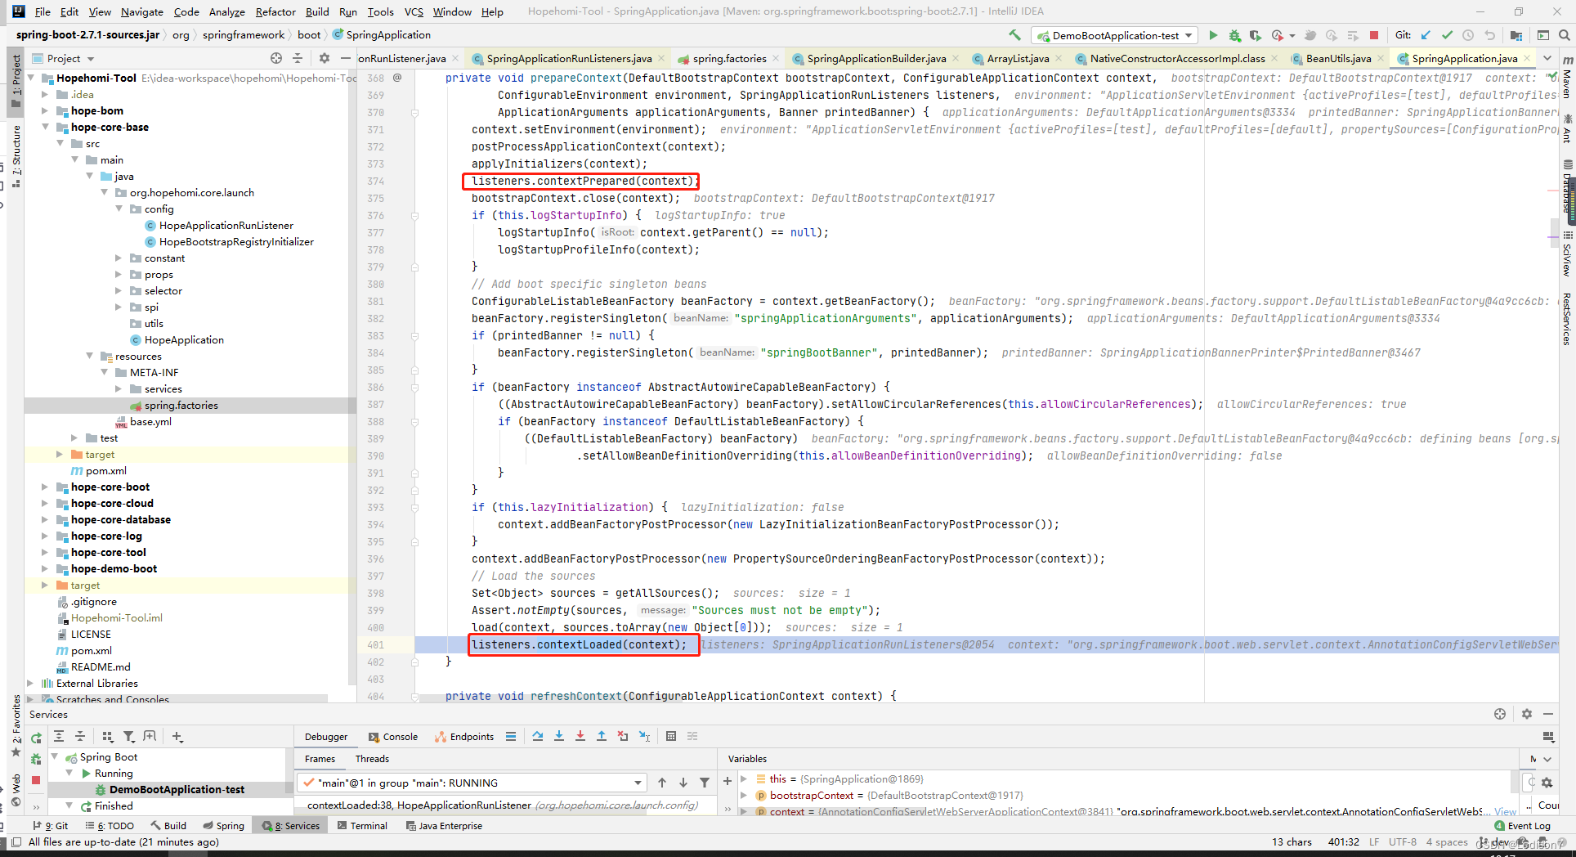Image resolution: width=1576 pixels, height=857 pixels.
Task: Click the Build Project hammer icon
Action: tap(1014, 35)
